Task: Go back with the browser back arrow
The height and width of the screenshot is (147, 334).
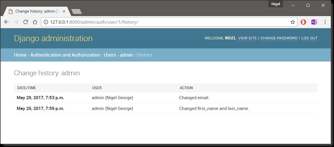Action: (x=6, y=22)
